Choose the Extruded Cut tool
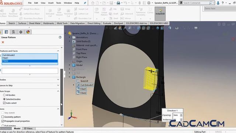This screenshot has height=133, width=236. coord(50,13)
